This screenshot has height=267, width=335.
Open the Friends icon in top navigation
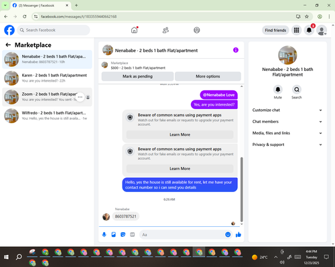coord(165,30)
